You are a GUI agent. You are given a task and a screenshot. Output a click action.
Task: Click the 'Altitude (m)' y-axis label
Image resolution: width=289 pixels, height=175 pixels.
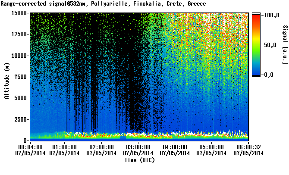[7, 80]
